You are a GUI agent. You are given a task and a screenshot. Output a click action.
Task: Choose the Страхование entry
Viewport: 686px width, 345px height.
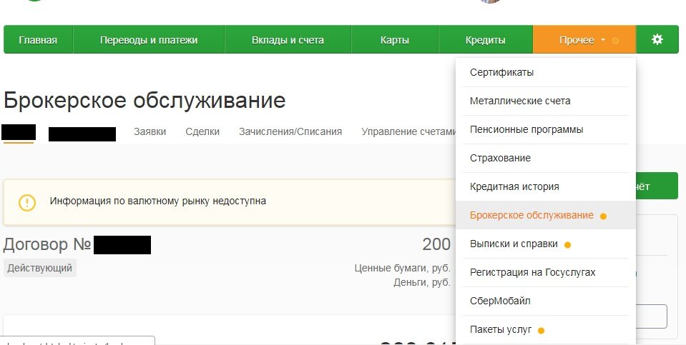(x=546, y=158)
